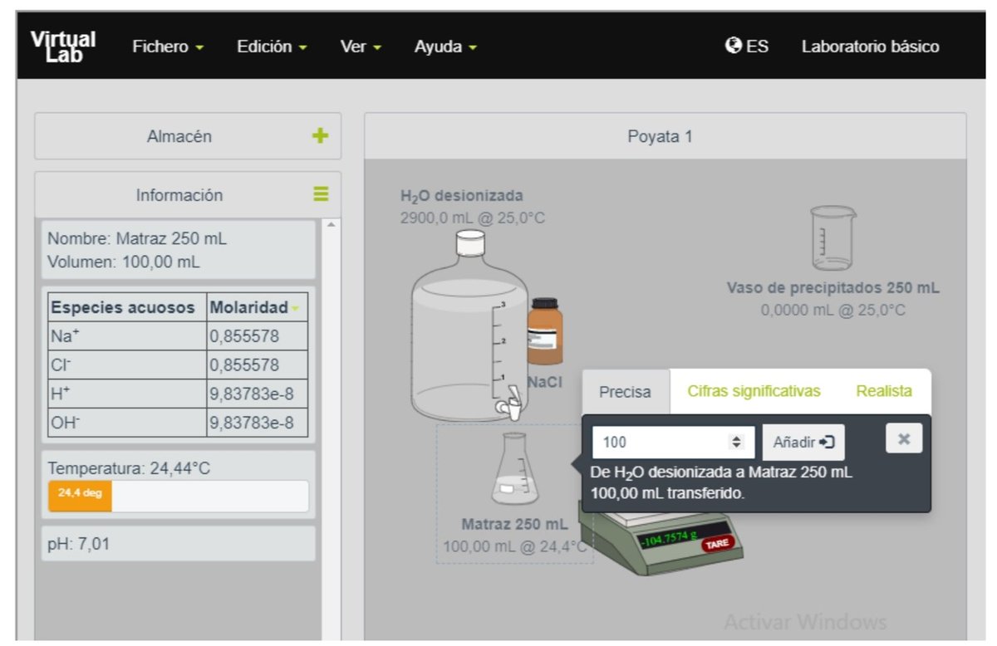Click the Nombre: Matraz 250 mL info
The image size is (997, 646).
pos(137,239)
